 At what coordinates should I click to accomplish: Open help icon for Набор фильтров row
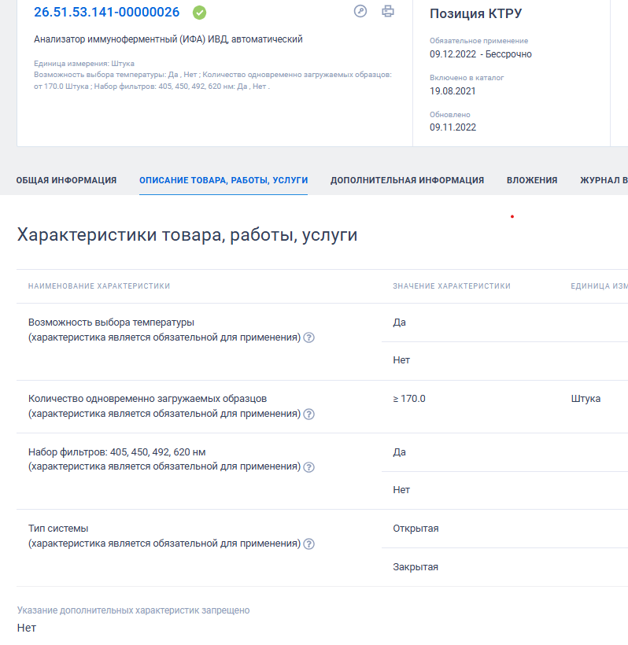308,467
